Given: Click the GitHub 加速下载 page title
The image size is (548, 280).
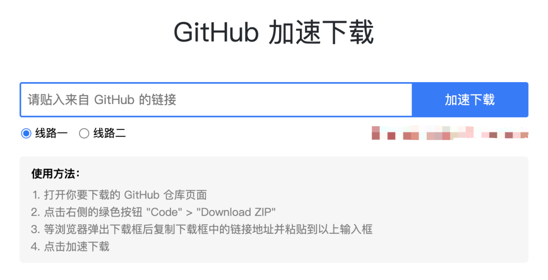Looking at the screenshot, I should [273, 32].
